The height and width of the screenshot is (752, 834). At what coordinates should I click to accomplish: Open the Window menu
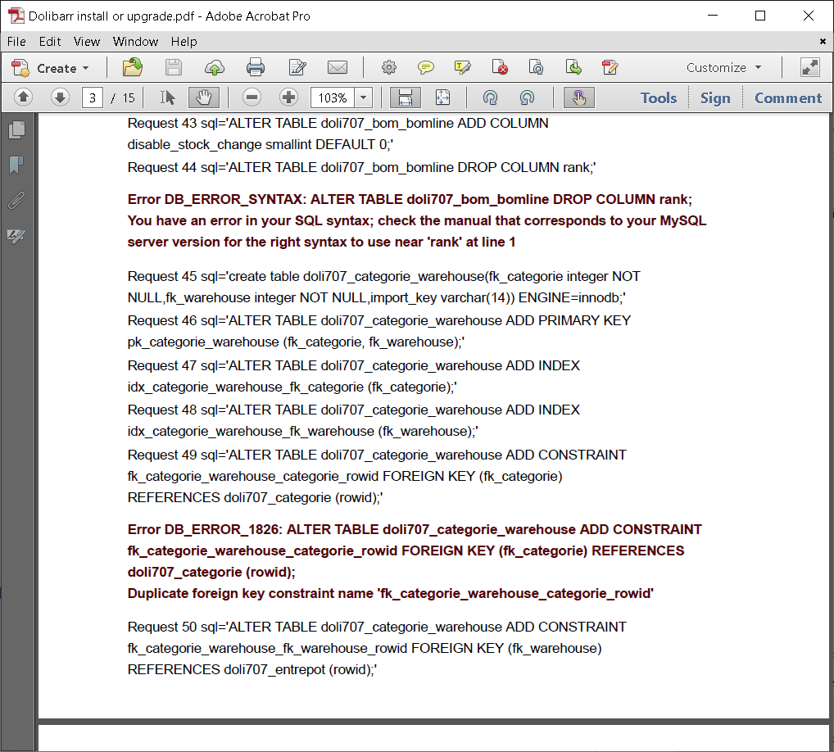tap(135, 41)
